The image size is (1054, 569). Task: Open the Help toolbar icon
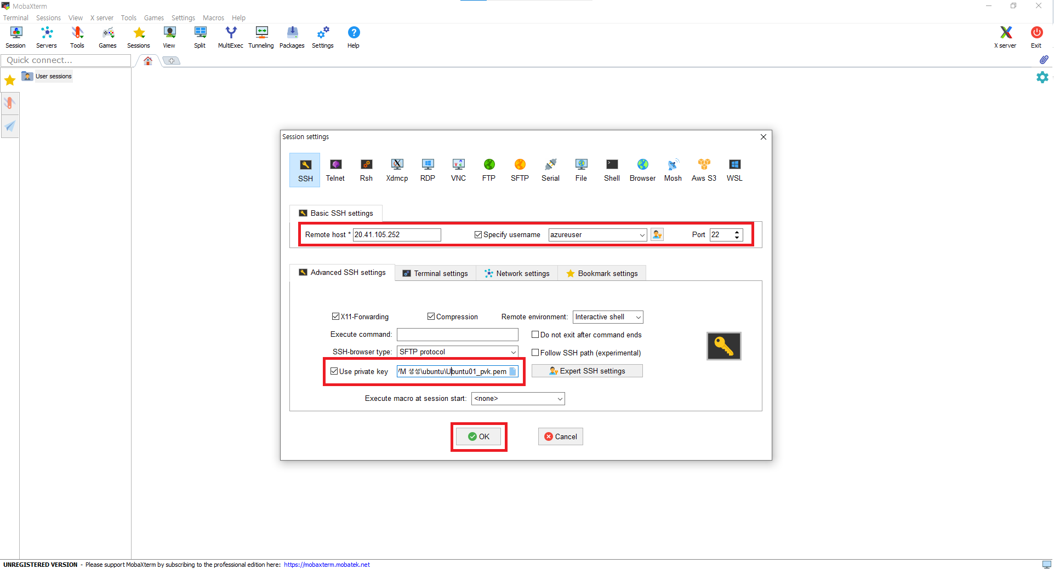354,37
